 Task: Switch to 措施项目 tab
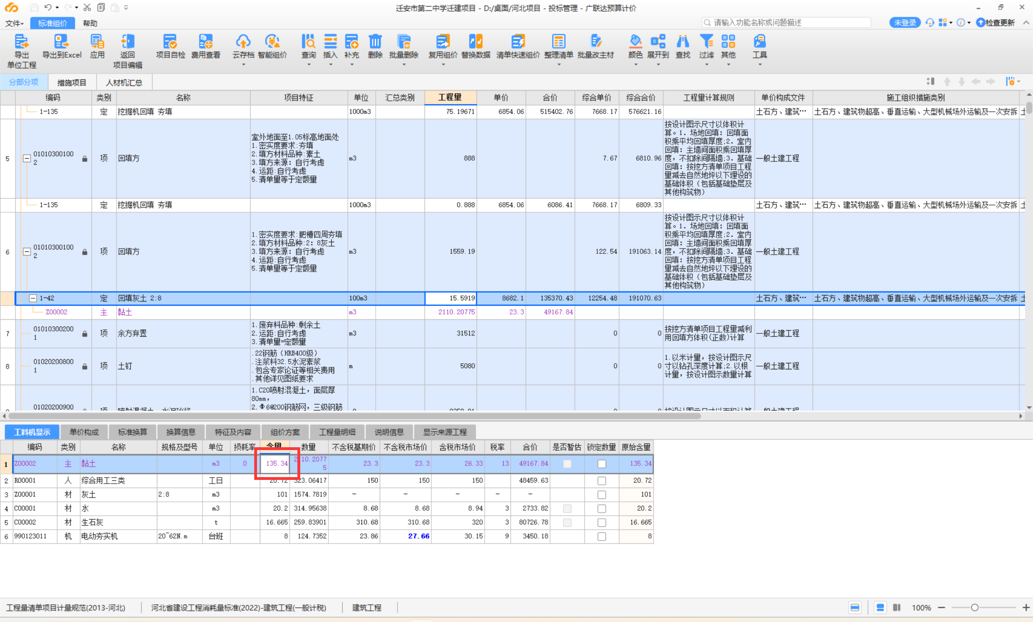72,83
